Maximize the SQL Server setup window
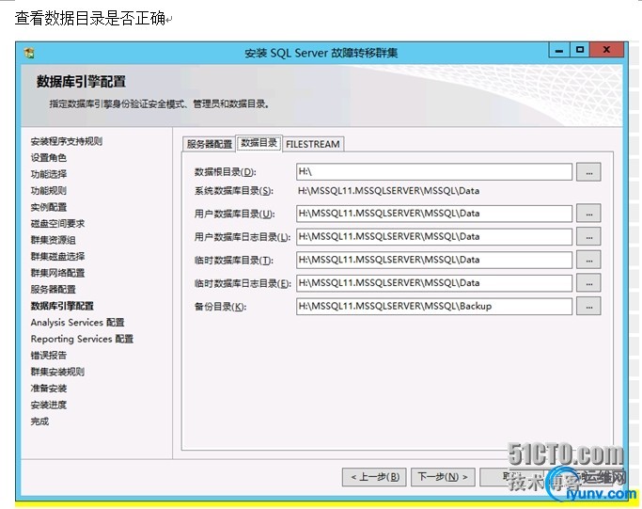The width and height of the screenshot is (642, 509). [x=579, y=50]
